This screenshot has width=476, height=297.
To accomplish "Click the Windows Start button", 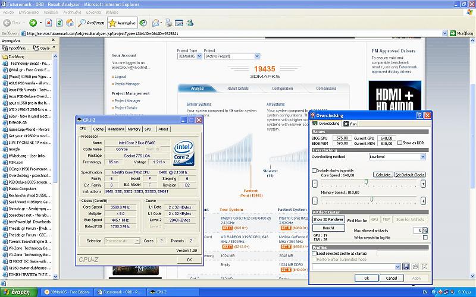I will click(x=19, y=292).
